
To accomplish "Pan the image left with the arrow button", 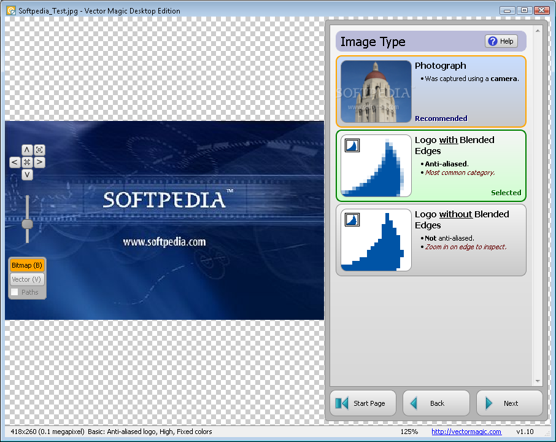I will pos(15,162).
